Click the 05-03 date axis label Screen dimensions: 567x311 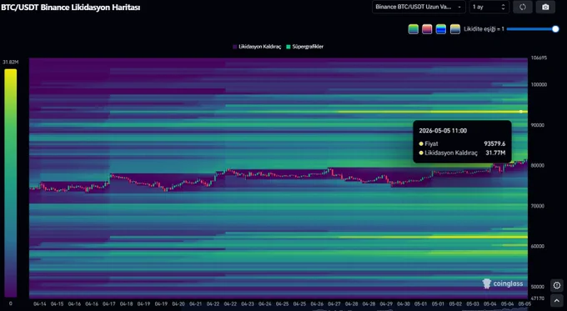tap(473, 304)
